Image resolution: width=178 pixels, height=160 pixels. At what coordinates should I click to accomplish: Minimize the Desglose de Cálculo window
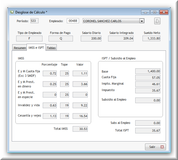click(145, 12)
